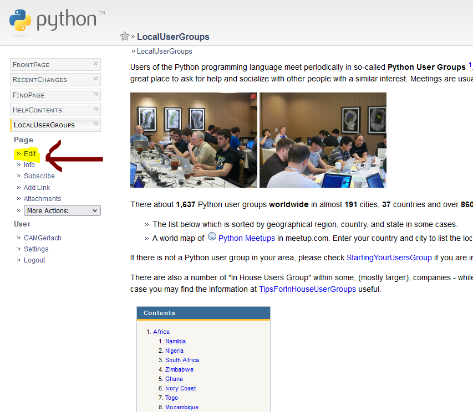473x412 pixels.
Task: Open the HelpContents navigation item
Action: [x=55, y=110]
